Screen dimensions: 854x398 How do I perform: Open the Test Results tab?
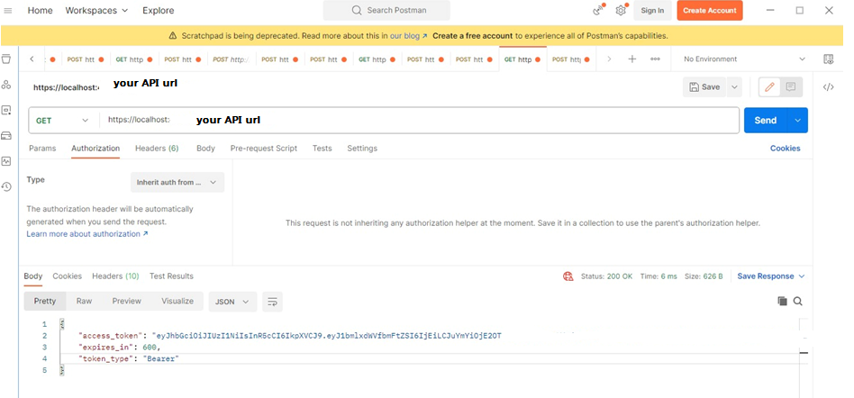[x=171, y=276]
